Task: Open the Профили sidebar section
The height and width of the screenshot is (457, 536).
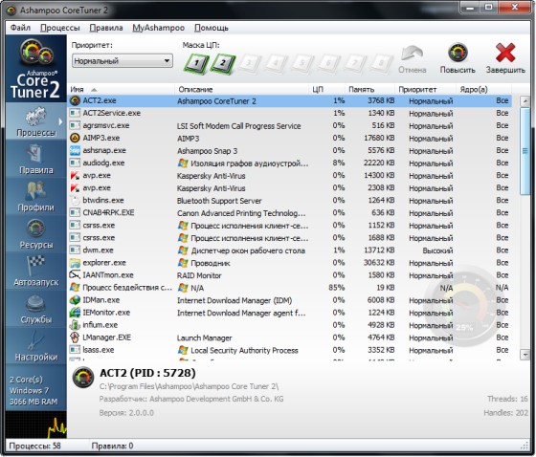Action: [36, 196]
